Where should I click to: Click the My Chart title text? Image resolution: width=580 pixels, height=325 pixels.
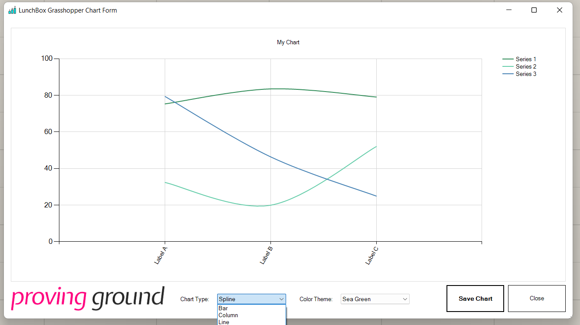[288, 42]
